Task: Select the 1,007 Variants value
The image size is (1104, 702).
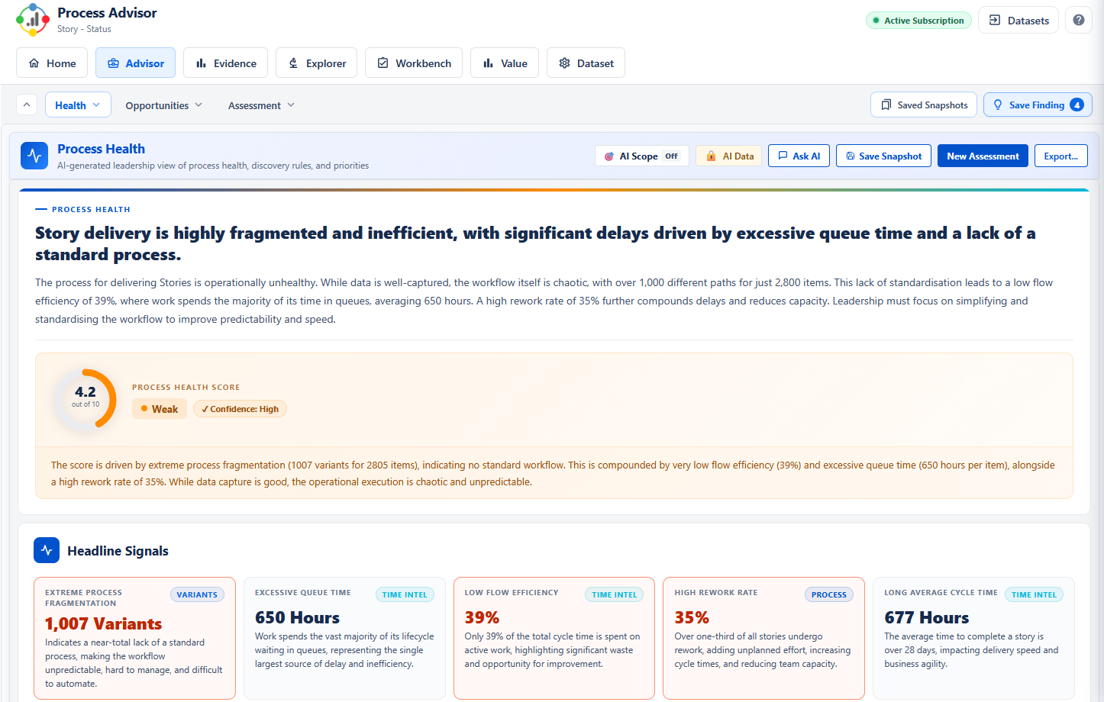Action: click(x=104, y=623)
